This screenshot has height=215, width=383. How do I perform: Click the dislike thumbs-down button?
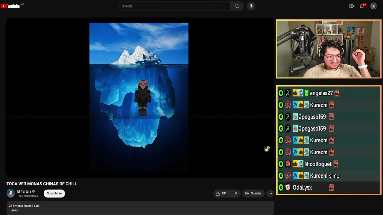click(235, 193)
